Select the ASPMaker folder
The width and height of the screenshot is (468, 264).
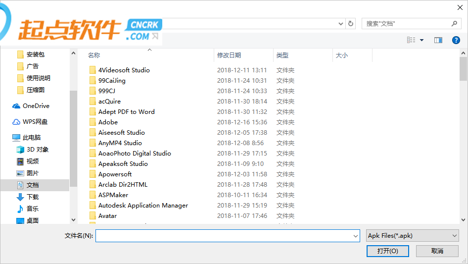click(113, 195)
